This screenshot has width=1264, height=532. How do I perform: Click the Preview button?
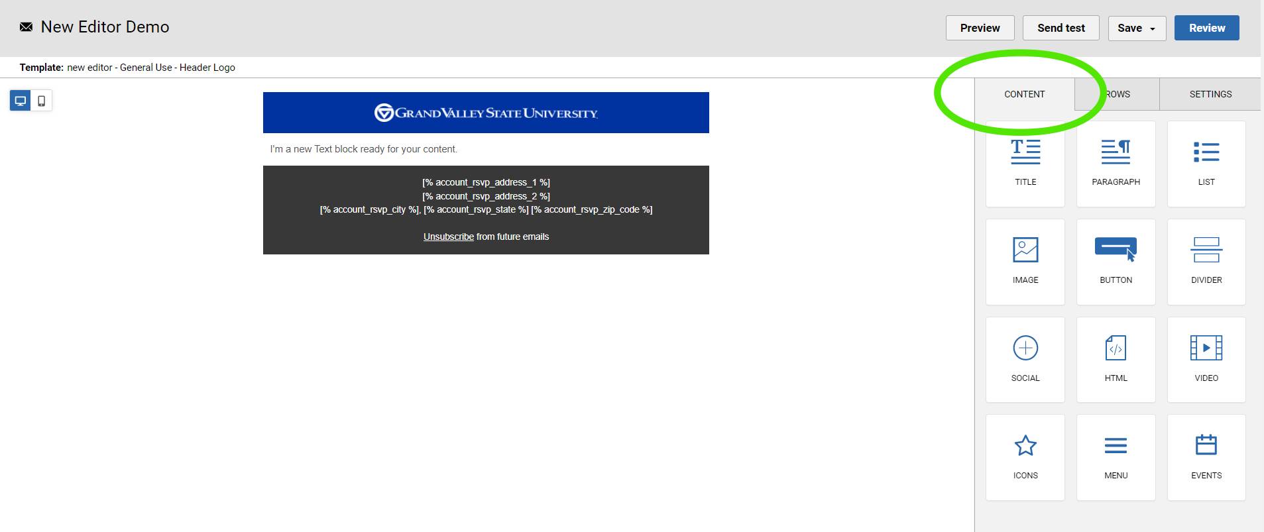(x=980, y=28)
